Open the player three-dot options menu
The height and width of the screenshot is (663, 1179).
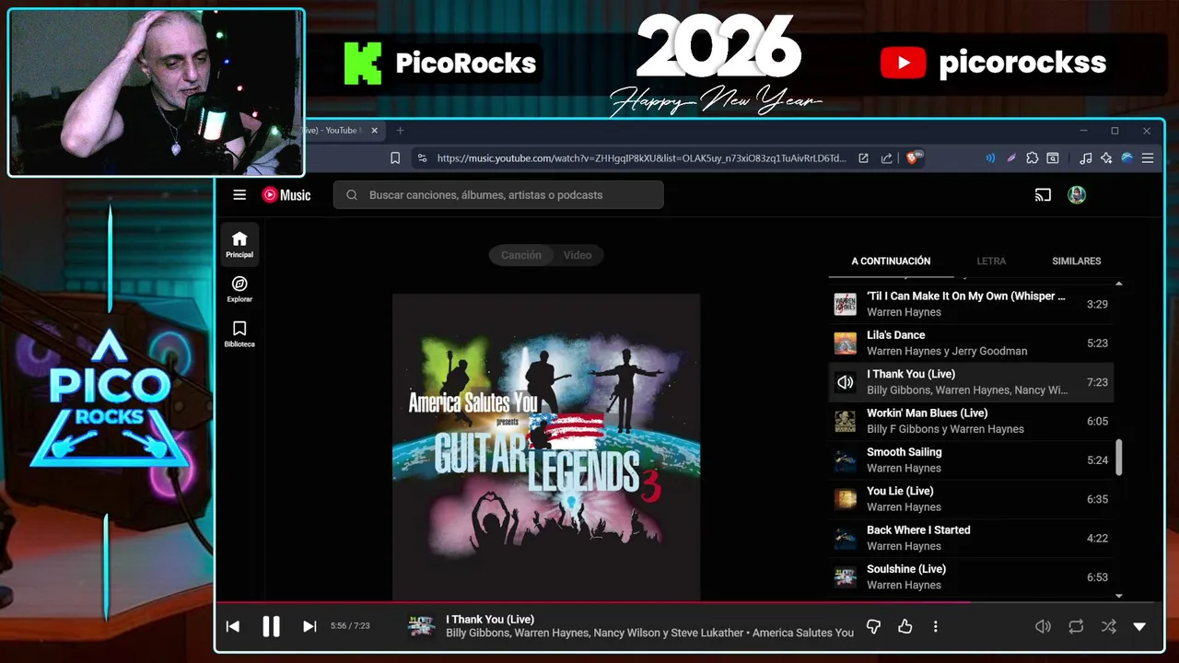[x=935, y=627]
